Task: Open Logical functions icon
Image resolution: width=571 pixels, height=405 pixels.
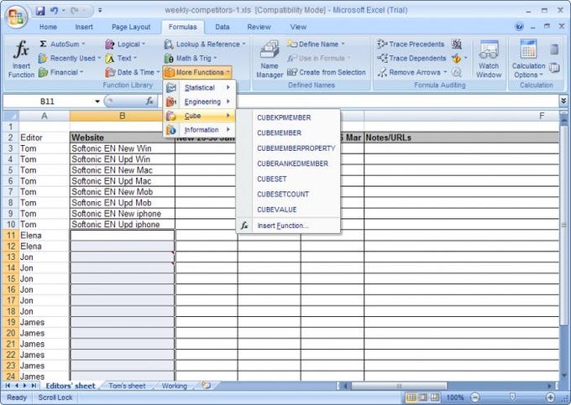Action: [x=110, y=44]
